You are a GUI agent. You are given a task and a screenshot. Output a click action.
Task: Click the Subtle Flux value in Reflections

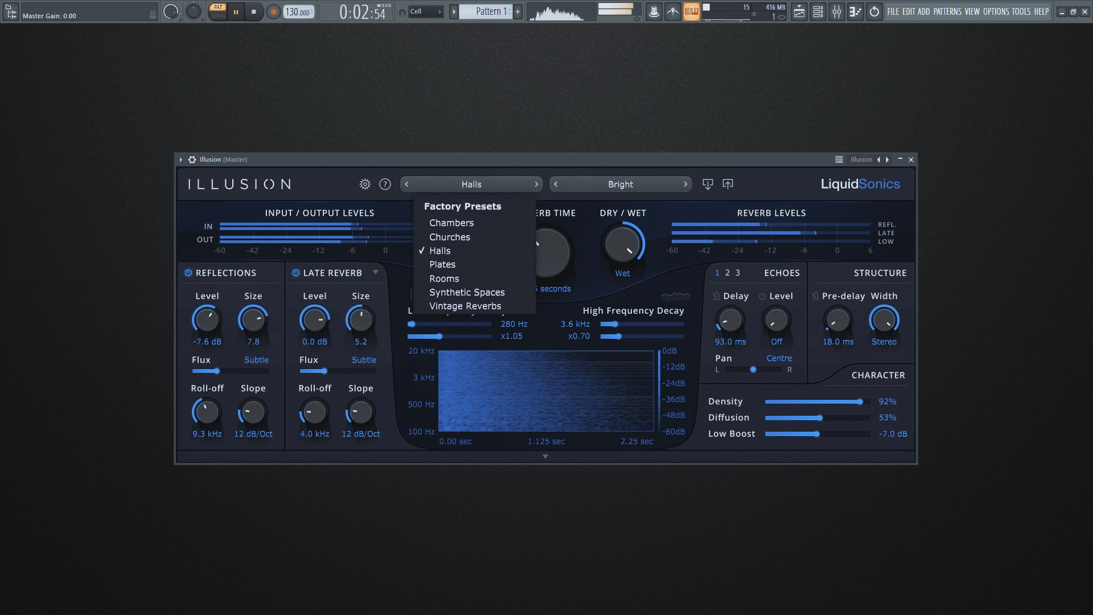point(256,360)
